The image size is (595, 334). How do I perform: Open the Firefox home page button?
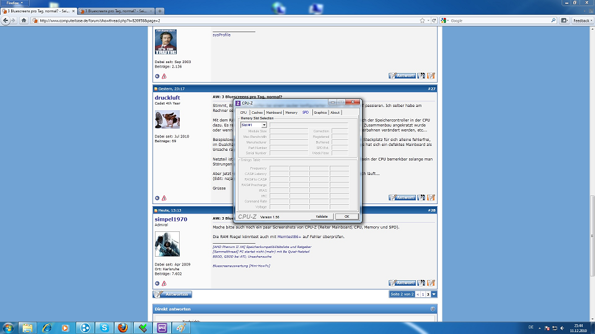coord(24,20)
